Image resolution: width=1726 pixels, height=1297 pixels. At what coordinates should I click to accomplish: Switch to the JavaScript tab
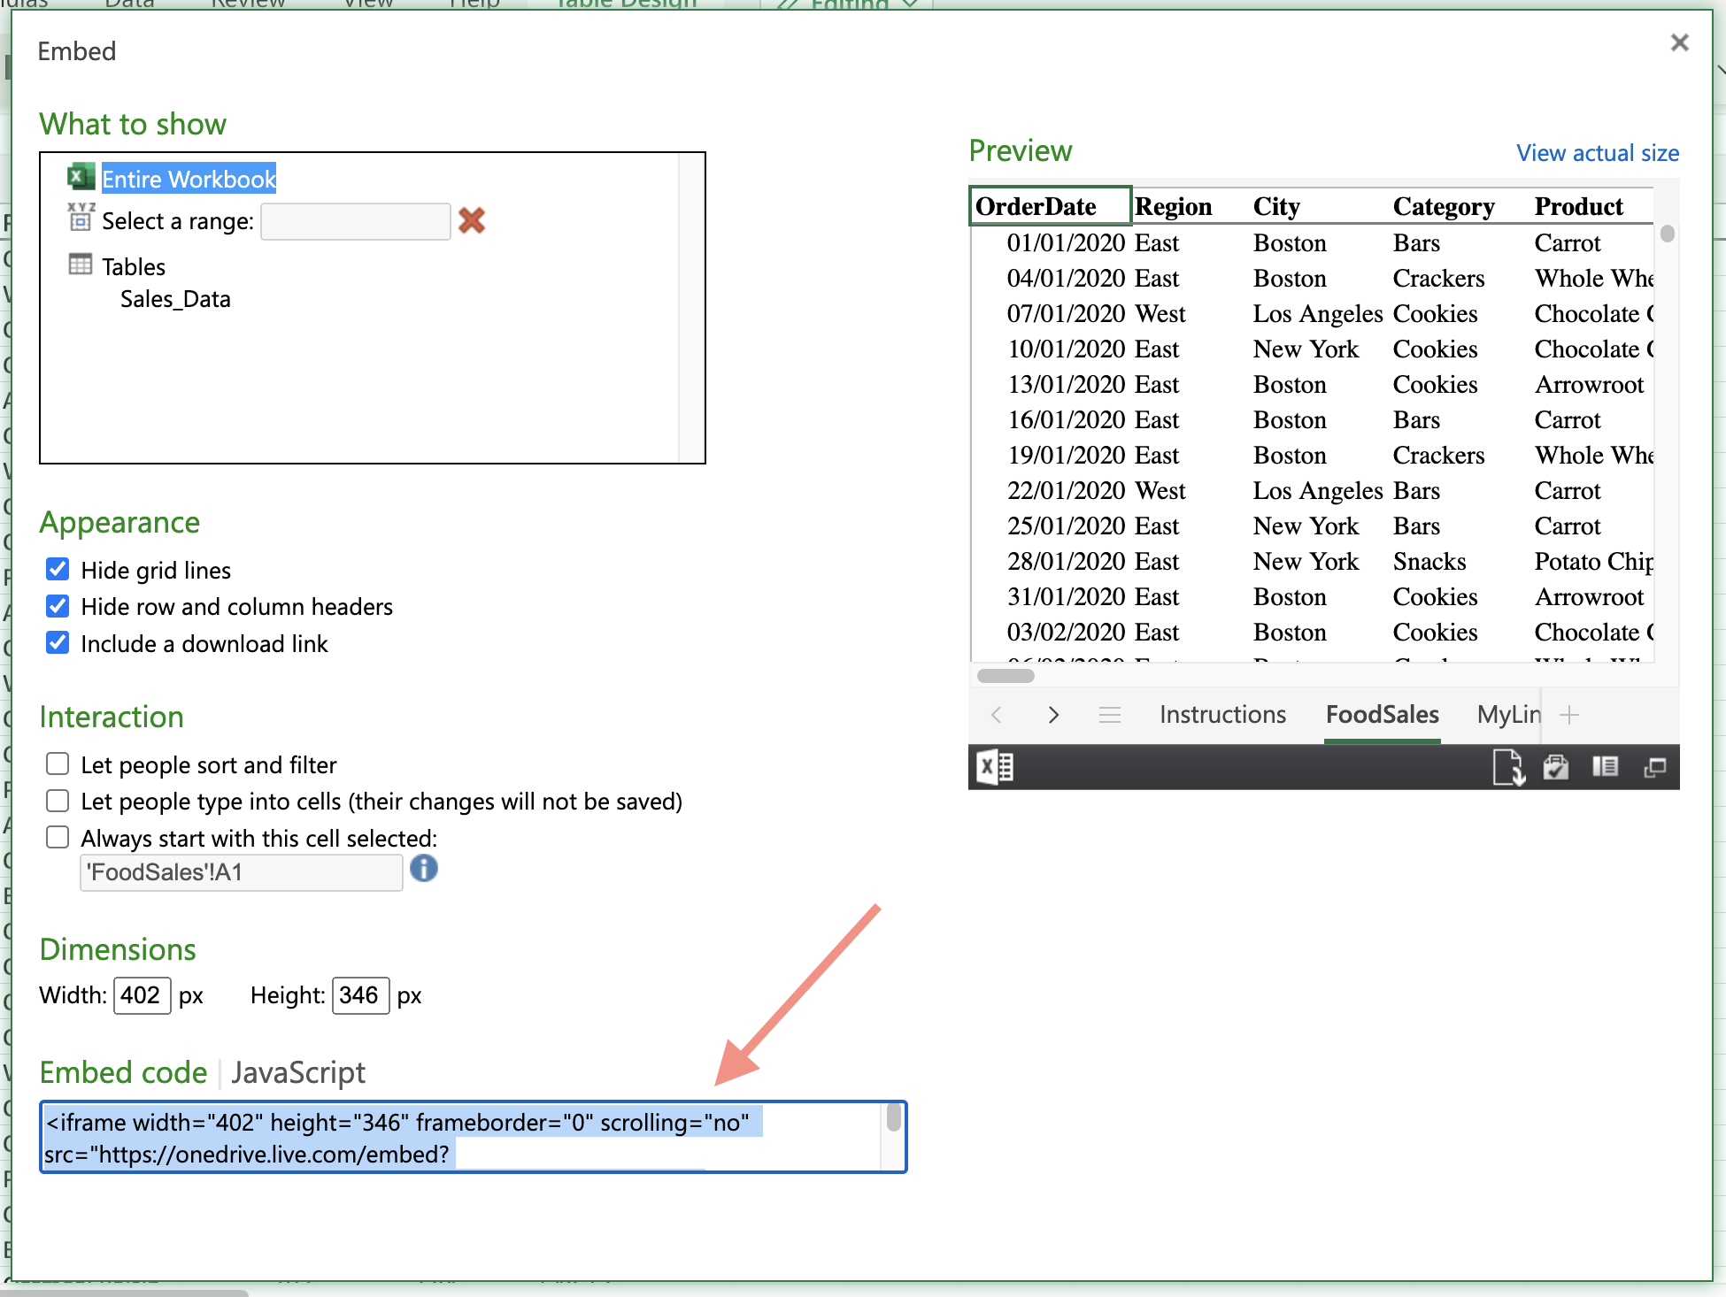tap(298, 1072)
